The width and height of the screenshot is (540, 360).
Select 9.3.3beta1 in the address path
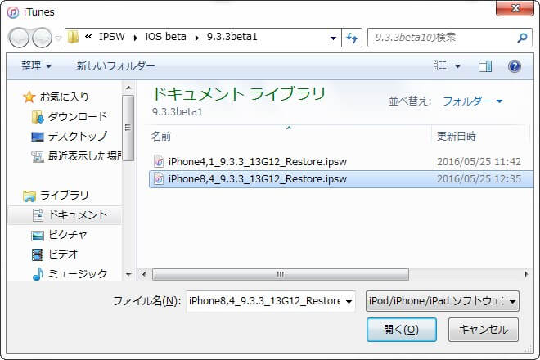(x=232, y=37)
